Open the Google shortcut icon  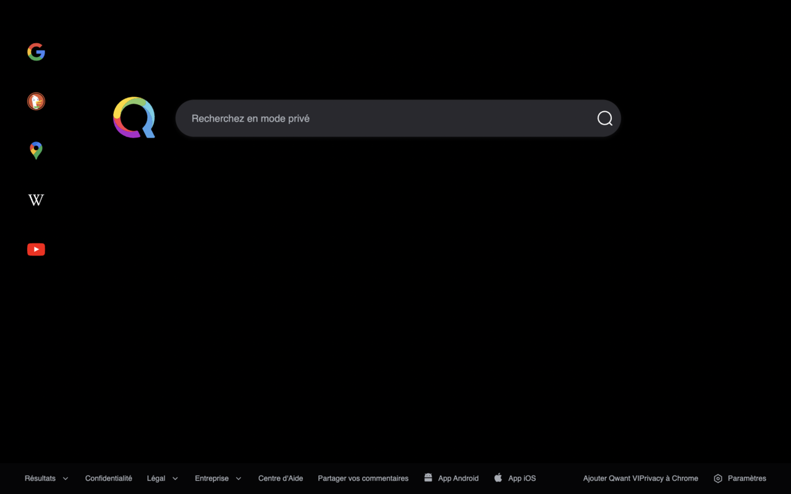point(36,52)
